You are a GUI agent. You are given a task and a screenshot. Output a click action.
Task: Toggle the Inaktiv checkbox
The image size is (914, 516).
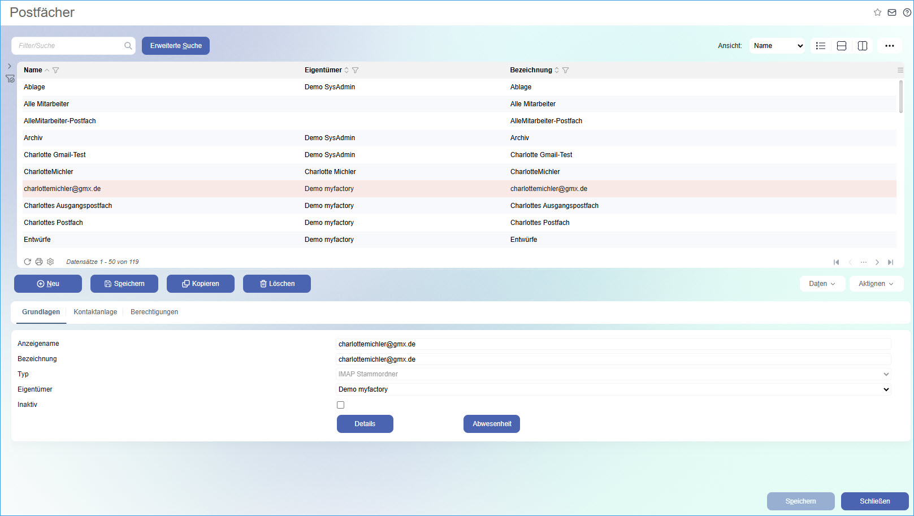coord(340,405)
